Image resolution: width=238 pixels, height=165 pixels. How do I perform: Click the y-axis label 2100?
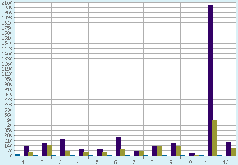click(7, 3)
